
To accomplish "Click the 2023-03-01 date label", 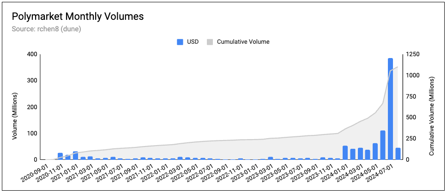I will (x=260, y=172).
